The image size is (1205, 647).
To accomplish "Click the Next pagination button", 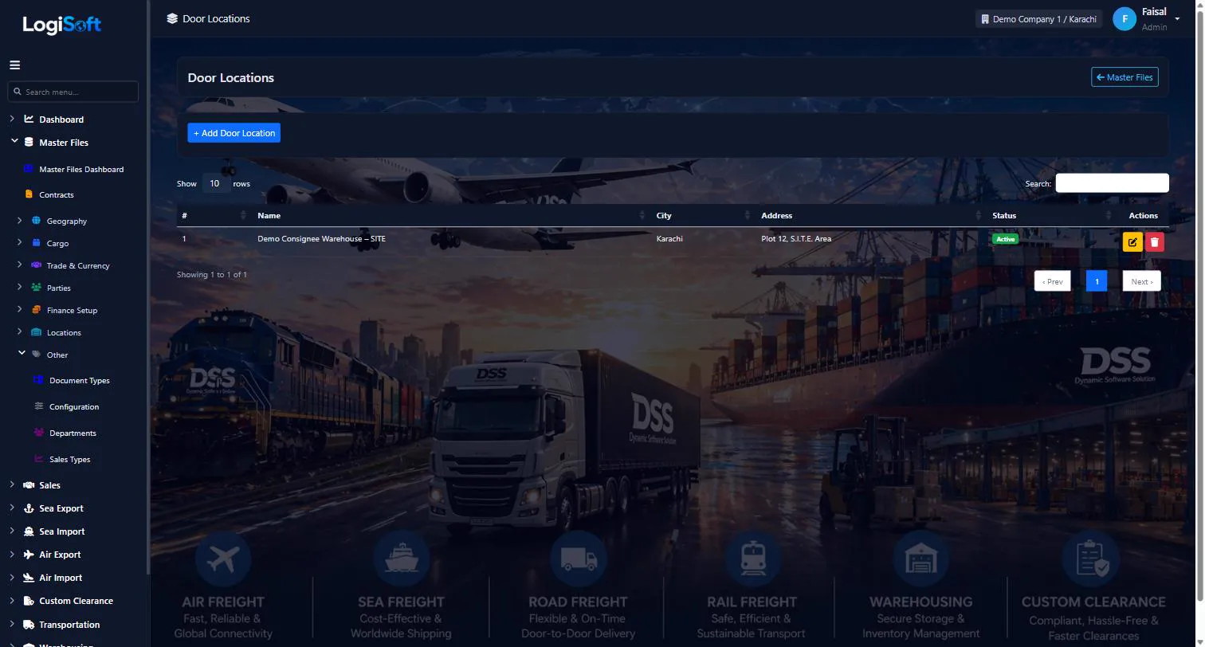I will 1142,281.
